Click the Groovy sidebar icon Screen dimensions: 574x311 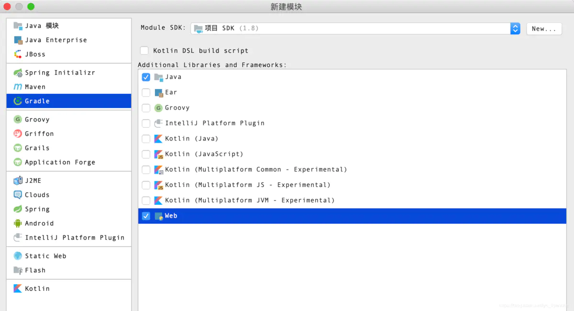click(x=18, y=120)
